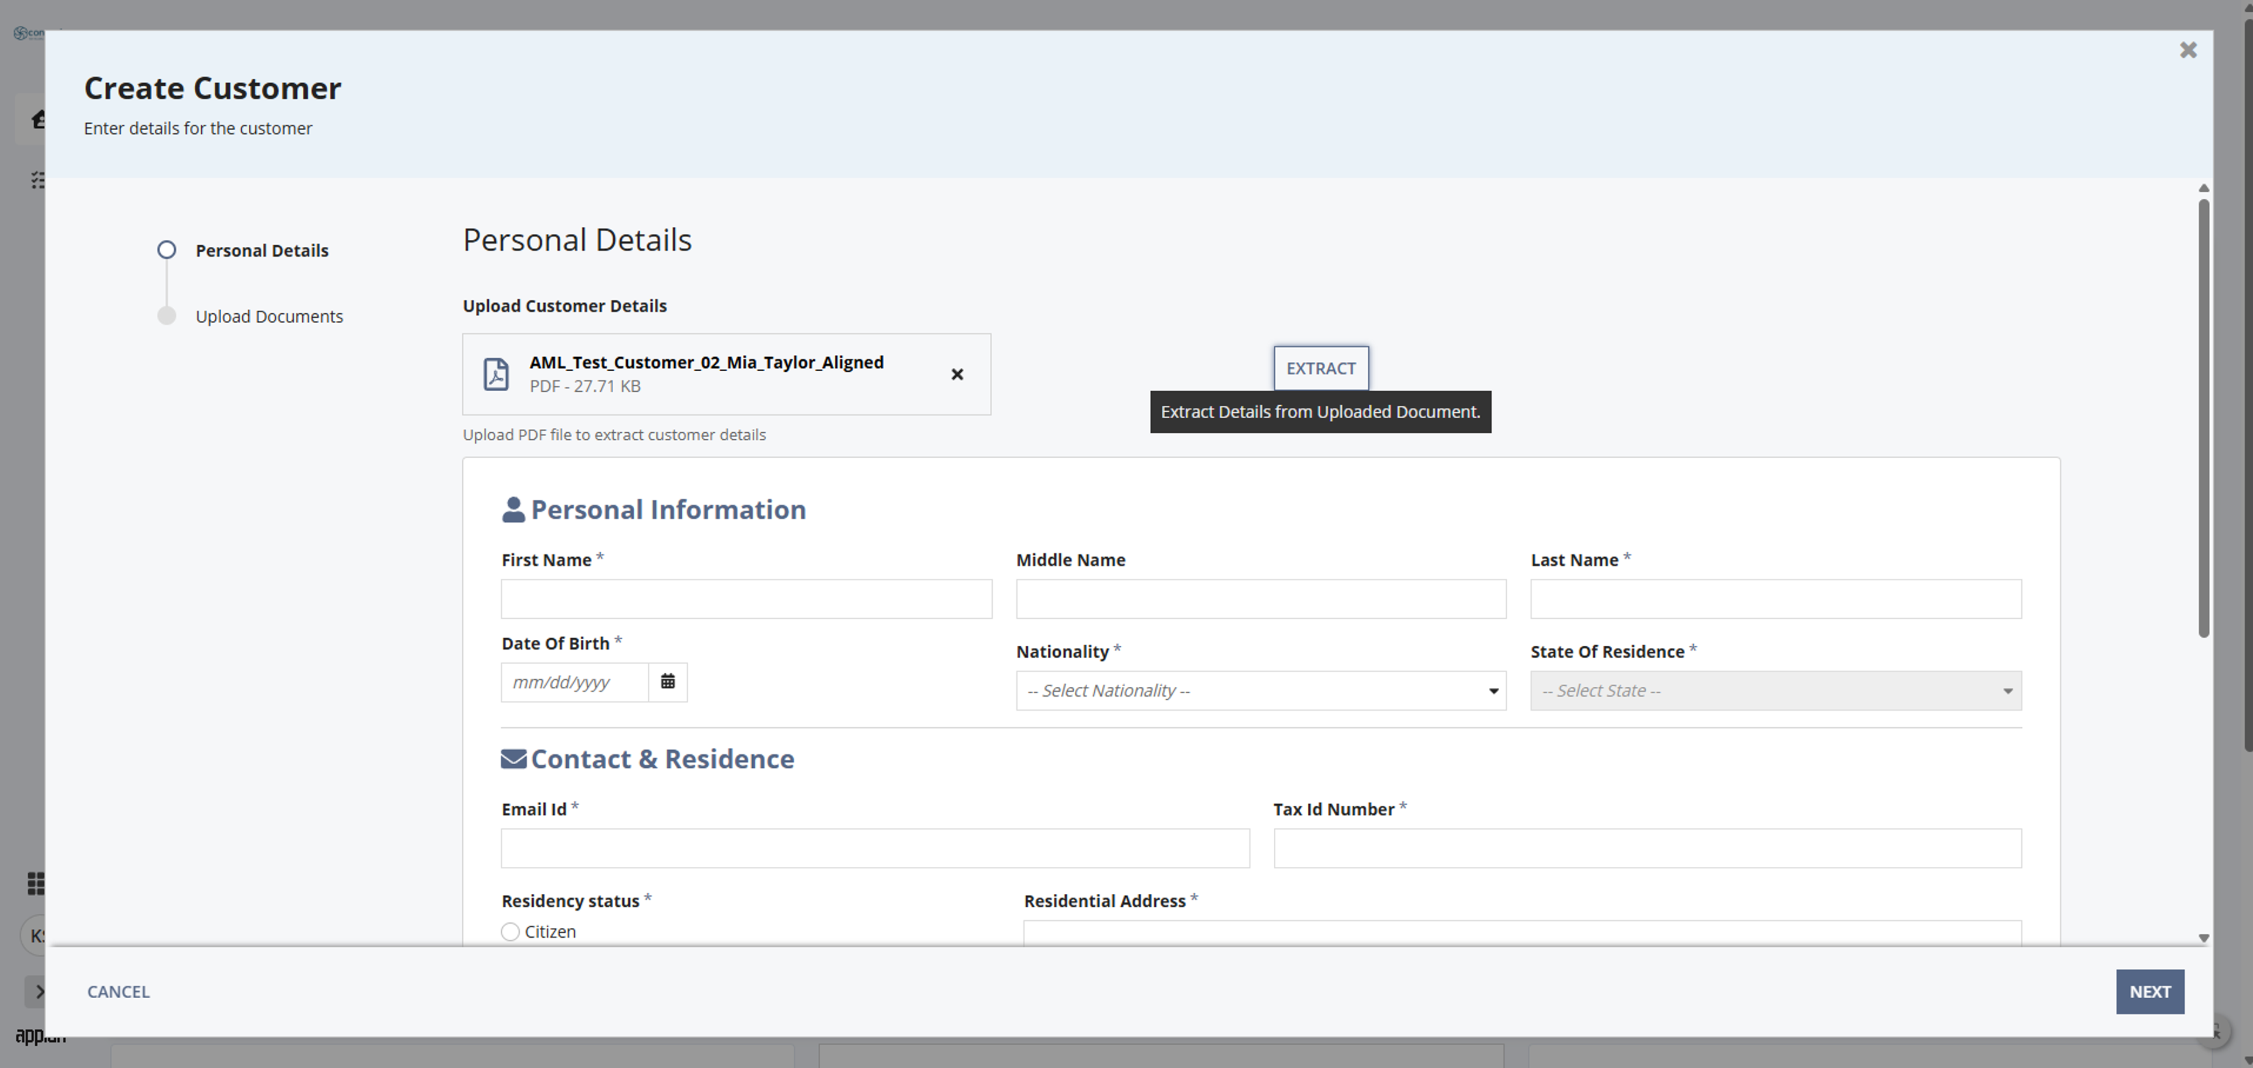
Task: Open the Date Of Birth calendar picker
Action: 667,682
